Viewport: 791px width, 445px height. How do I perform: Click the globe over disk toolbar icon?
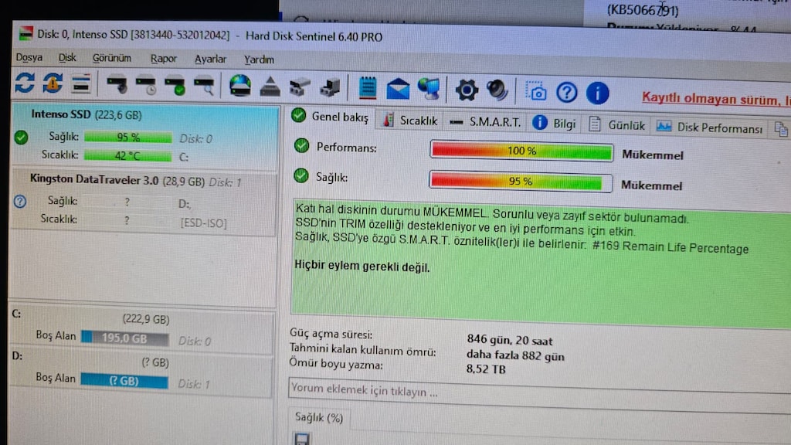pos(240,86)
